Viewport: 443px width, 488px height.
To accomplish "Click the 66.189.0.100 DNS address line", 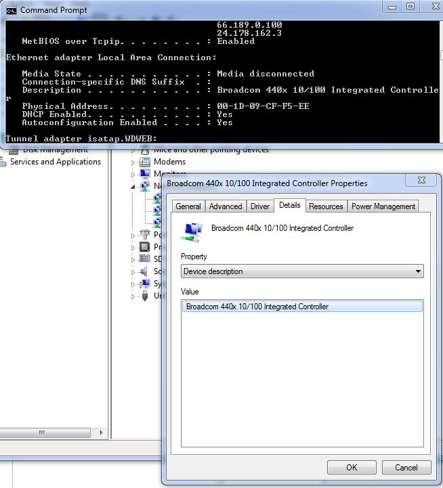I will pyautogui.click(x=249, y=24).
